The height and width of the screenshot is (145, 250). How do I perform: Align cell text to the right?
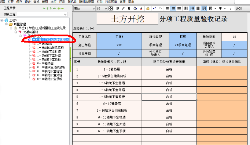179,8
